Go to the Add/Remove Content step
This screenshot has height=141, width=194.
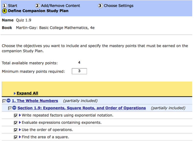pyautogui.click(x=61, y=6)
